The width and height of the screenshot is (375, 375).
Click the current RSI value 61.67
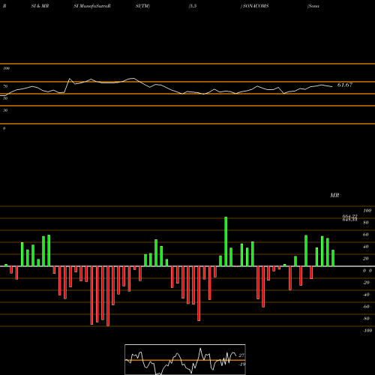coord(345,85)
